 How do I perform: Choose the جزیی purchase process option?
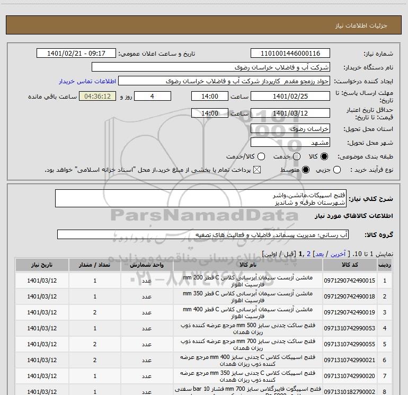click(x=337, y=170)
